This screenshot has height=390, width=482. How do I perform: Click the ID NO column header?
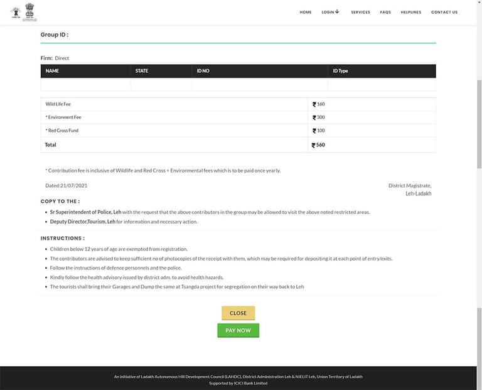[x=203, y=71]
